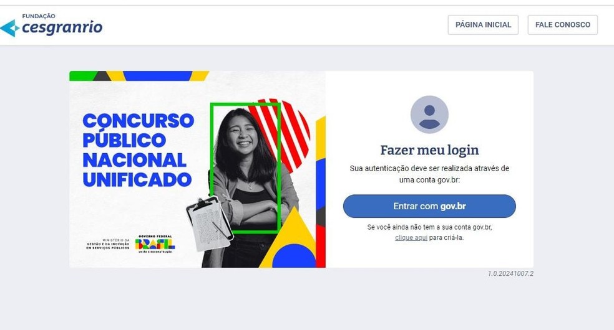Click the Governo Federal Brasil colorful logo

click(x=155, y=244)
